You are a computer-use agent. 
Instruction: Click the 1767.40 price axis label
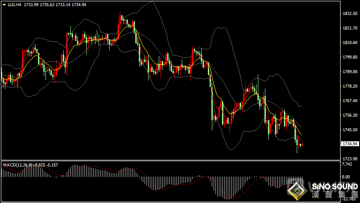coord(350,101)
